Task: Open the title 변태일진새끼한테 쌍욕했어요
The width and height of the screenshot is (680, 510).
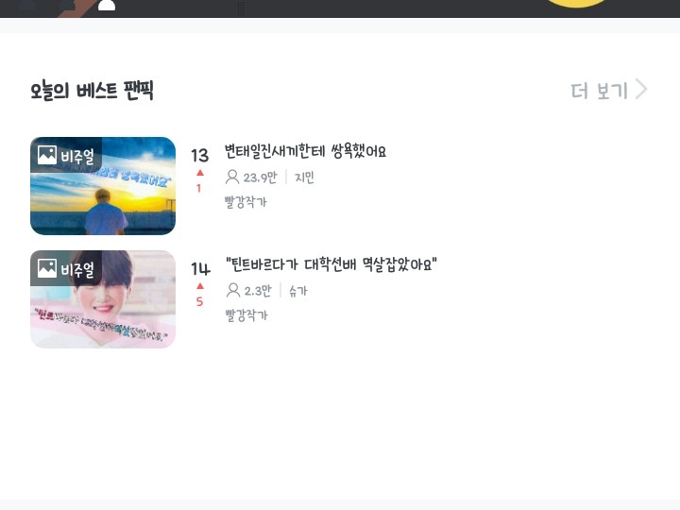Action: (305, 151)
